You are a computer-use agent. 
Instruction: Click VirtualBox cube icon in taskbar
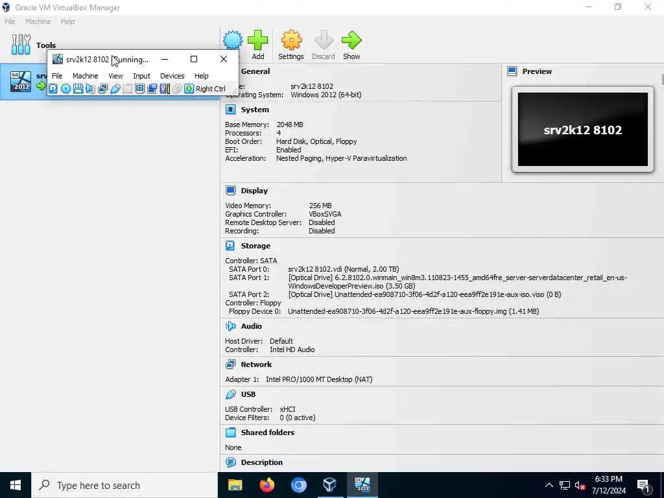[x=330, y=485]
